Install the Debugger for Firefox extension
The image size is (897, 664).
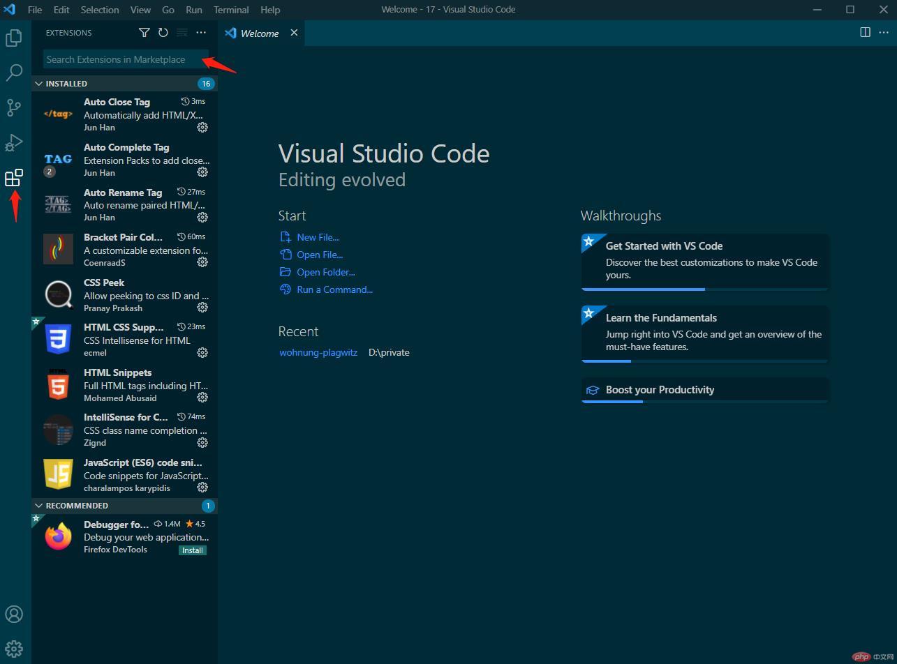tap(193, 550)
